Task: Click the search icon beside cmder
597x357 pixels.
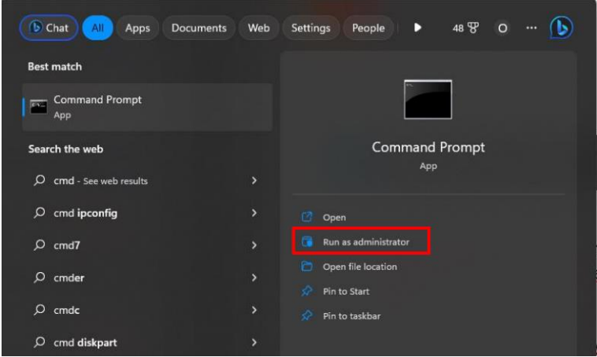Action: (x=39, y=278)
